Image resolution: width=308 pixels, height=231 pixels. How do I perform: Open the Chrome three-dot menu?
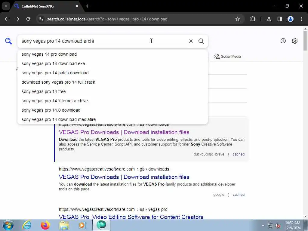301,19
